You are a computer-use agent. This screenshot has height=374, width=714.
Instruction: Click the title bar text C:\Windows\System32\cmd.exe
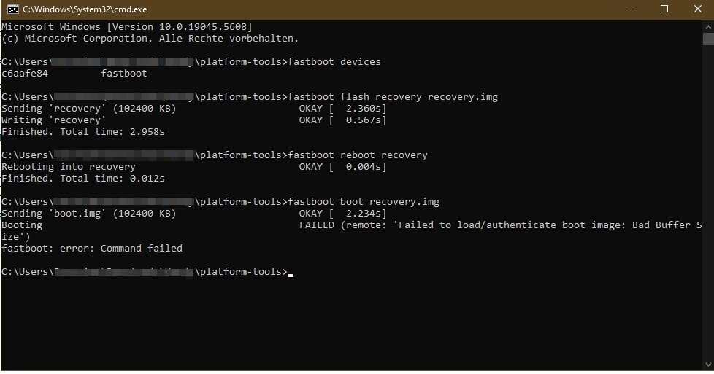point(82,9)
